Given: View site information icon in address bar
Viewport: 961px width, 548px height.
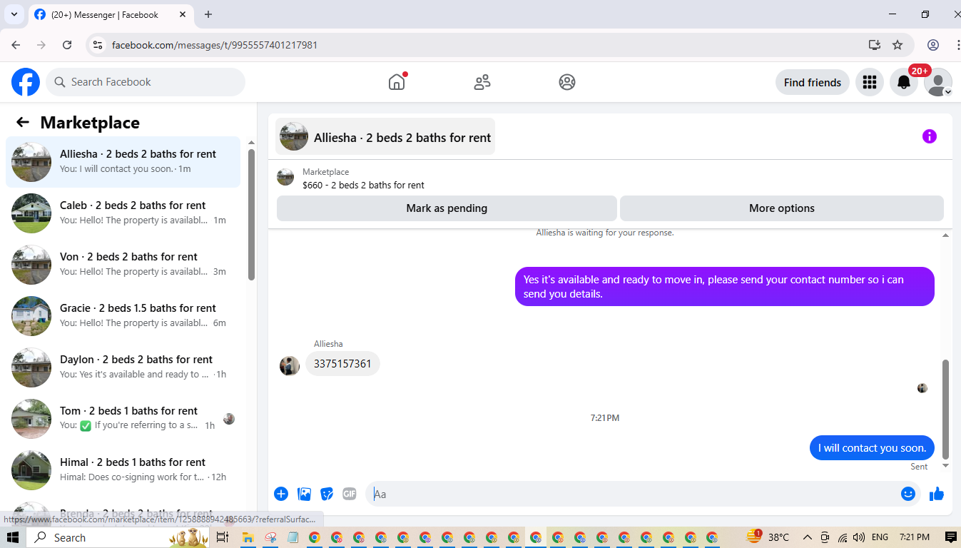Looking at the screenshot, I should pos(98,45).
